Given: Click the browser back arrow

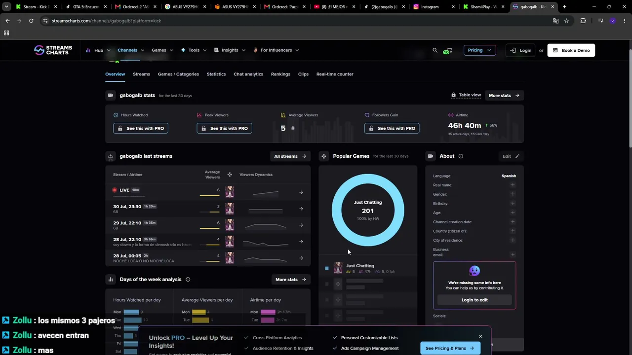Looking at the screenshot, I should (7, 21).
